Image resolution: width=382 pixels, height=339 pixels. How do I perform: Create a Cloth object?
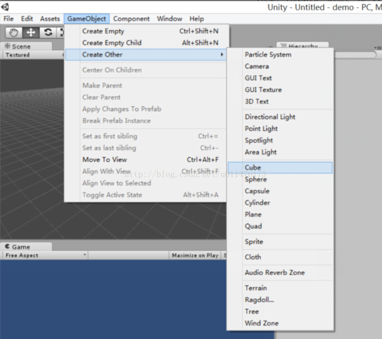[280, 257]
